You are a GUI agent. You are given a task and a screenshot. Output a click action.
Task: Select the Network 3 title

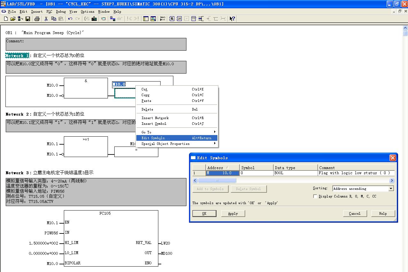tap(19, 173)
